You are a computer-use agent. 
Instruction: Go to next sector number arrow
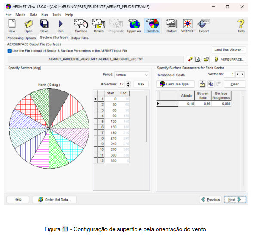(x=243, y=74)
